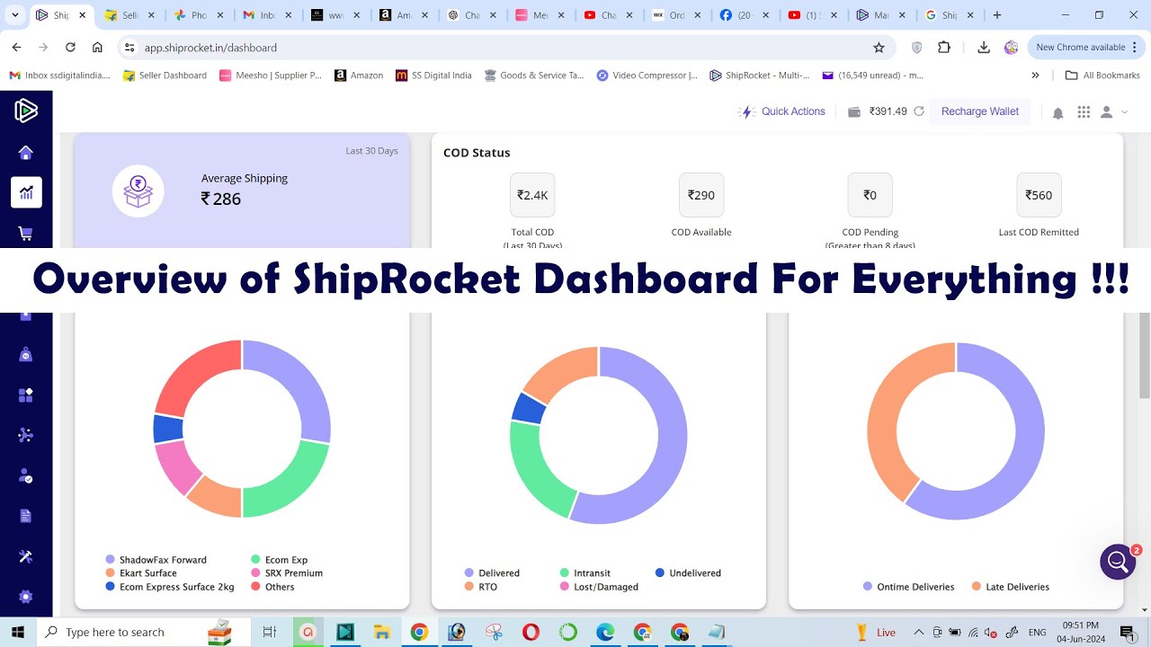The width and height of the screenshot is (1151, 647).
Task: Open a new browser tab
Action: pyautogui.click(x=997, y=15)
